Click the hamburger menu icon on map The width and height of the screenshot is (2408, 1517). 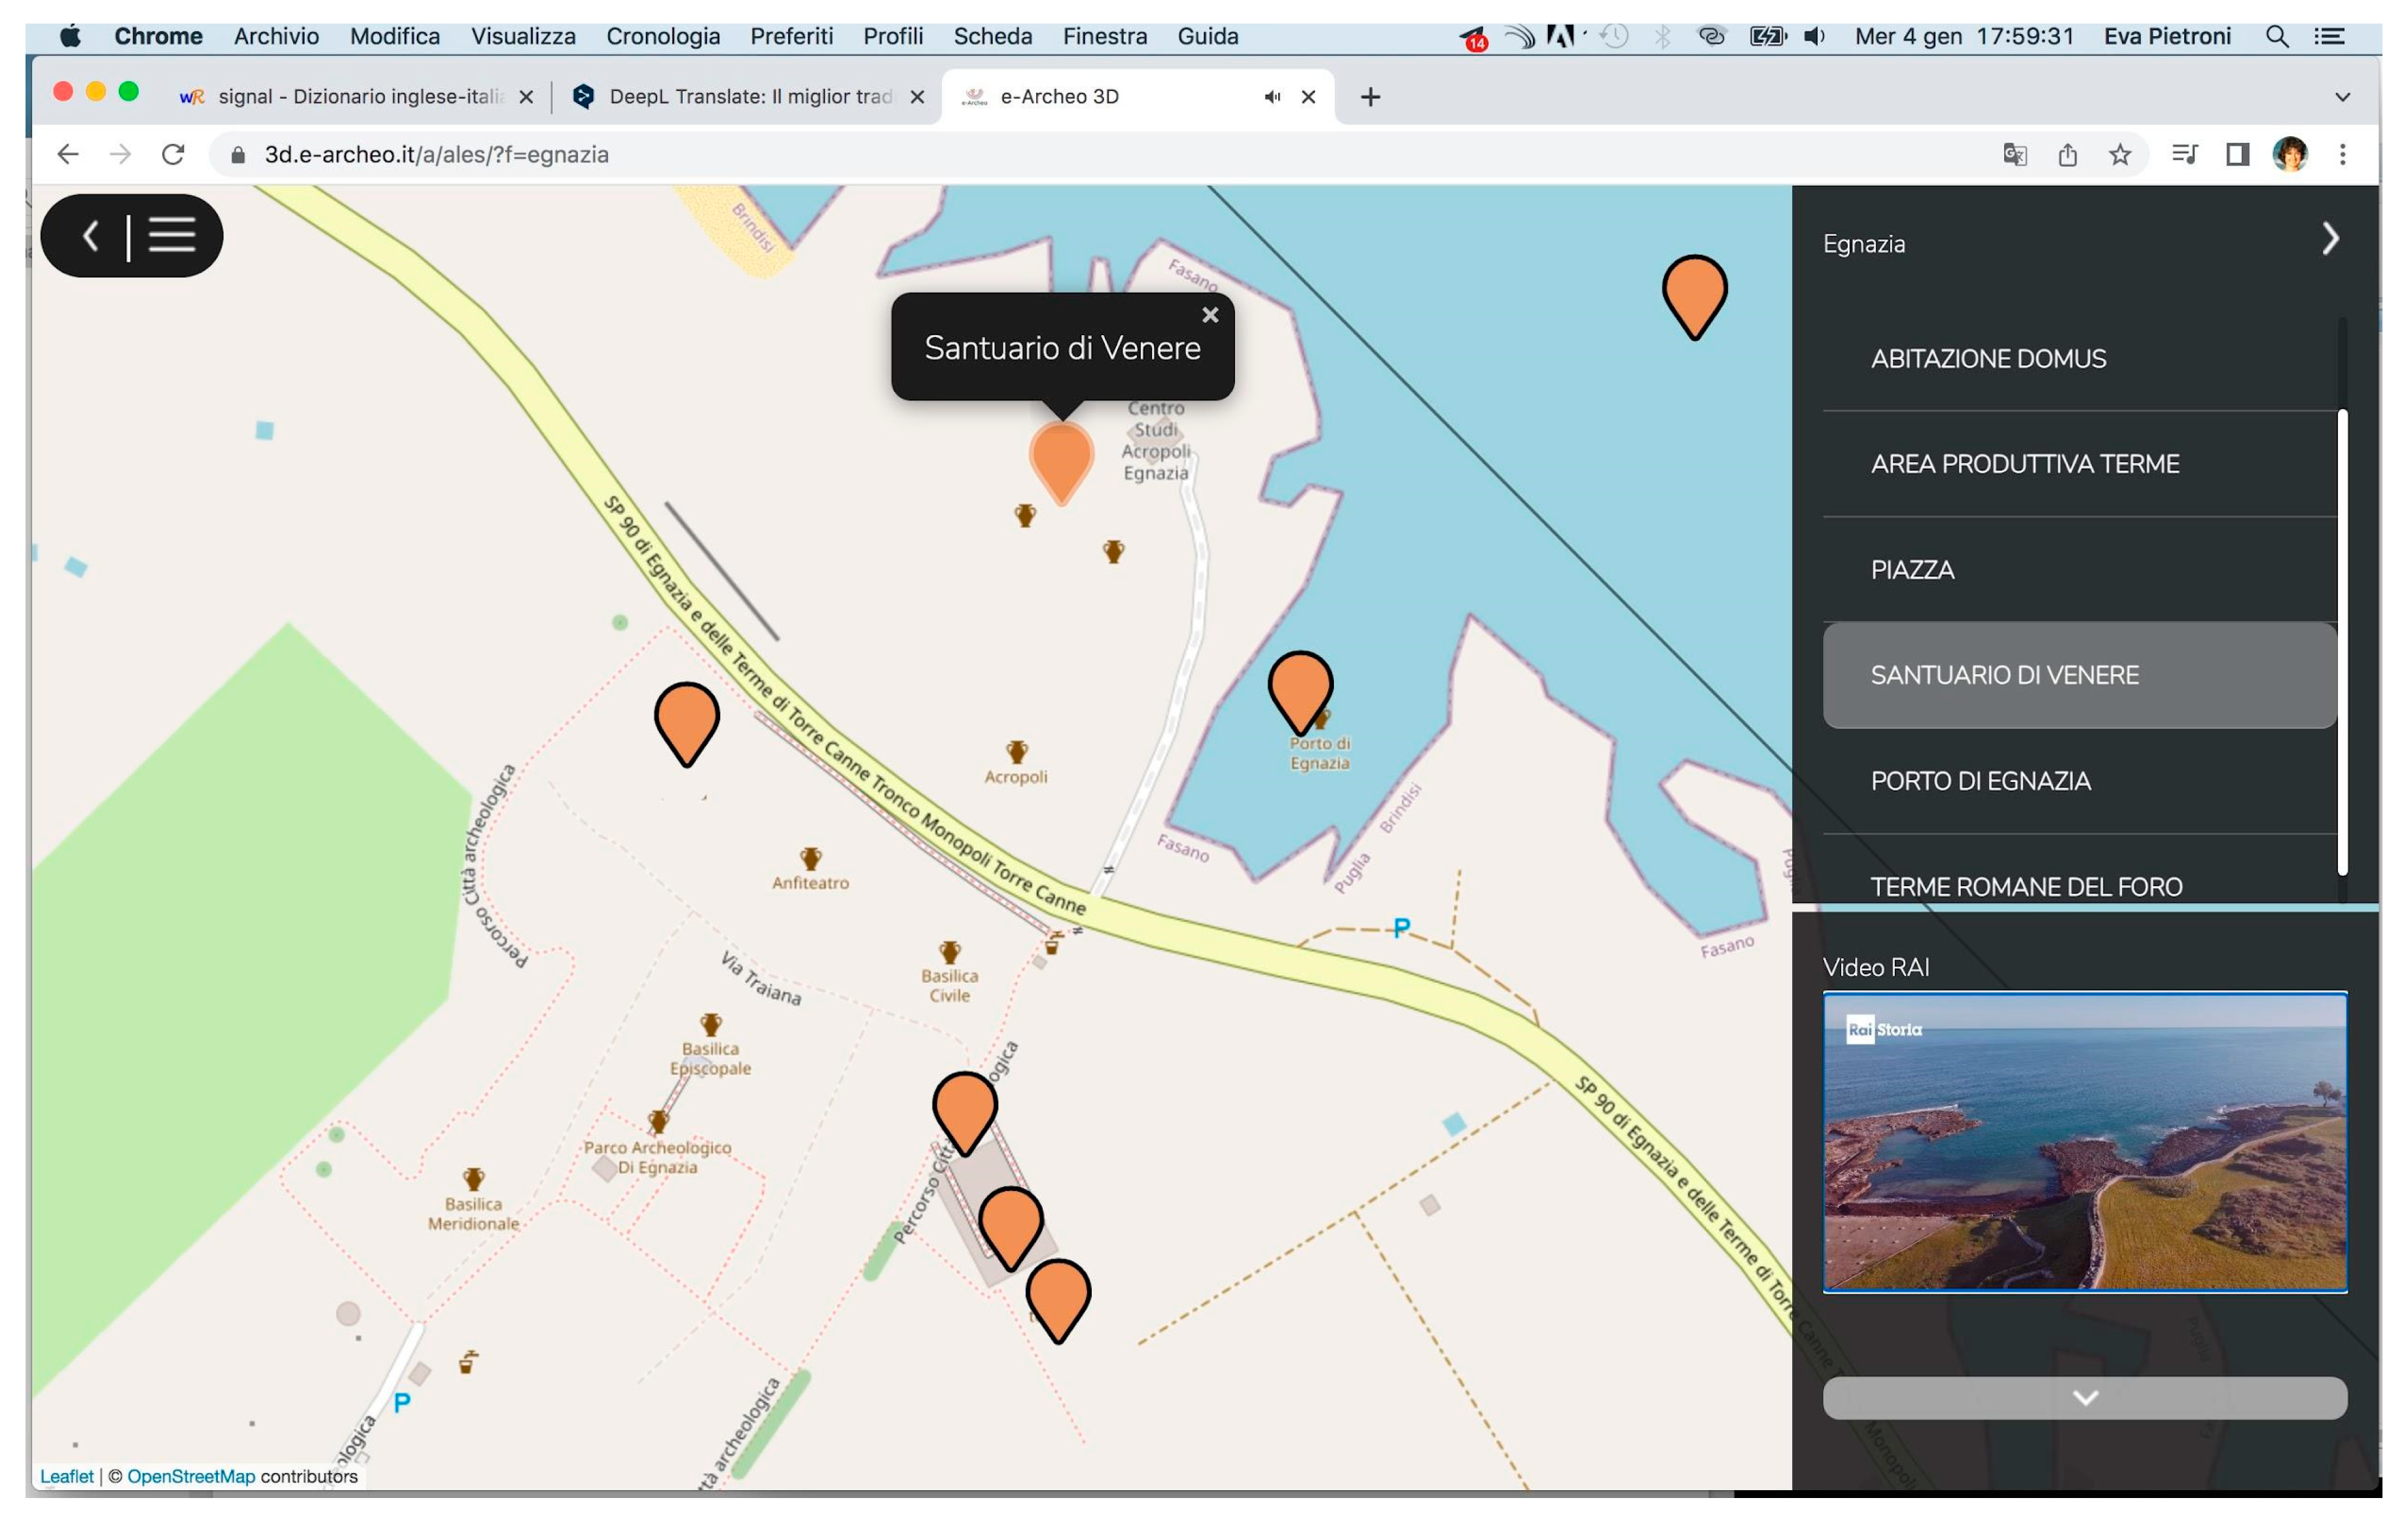click(x=172, y=236)
